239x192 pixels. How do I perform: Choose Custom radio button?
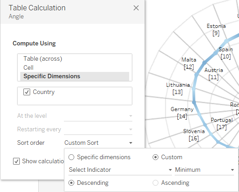click(x=155, y=157)
